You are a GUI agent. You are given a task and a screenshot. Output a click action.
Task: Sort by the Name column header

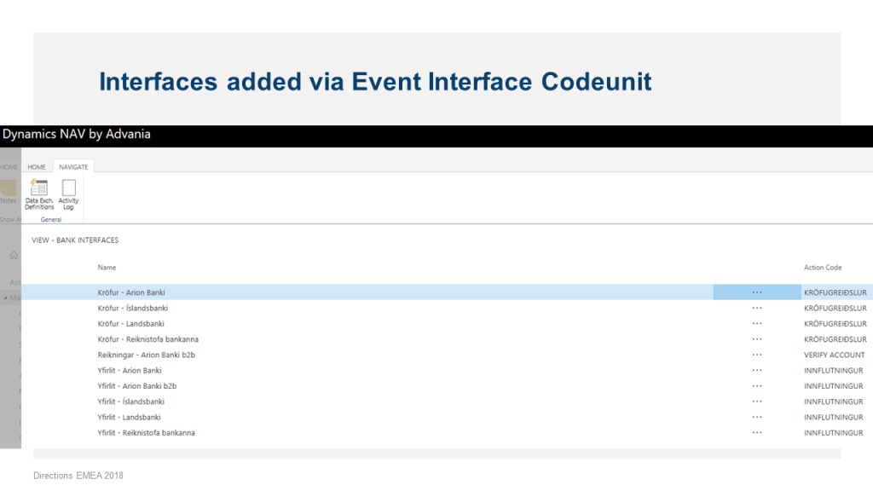click(107, 268)
